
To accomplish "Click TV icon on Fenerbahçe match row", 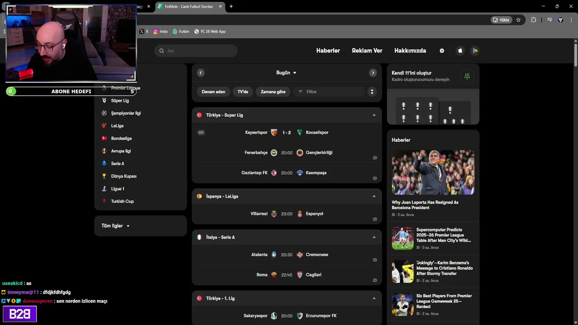I will (x=375, y=158).
